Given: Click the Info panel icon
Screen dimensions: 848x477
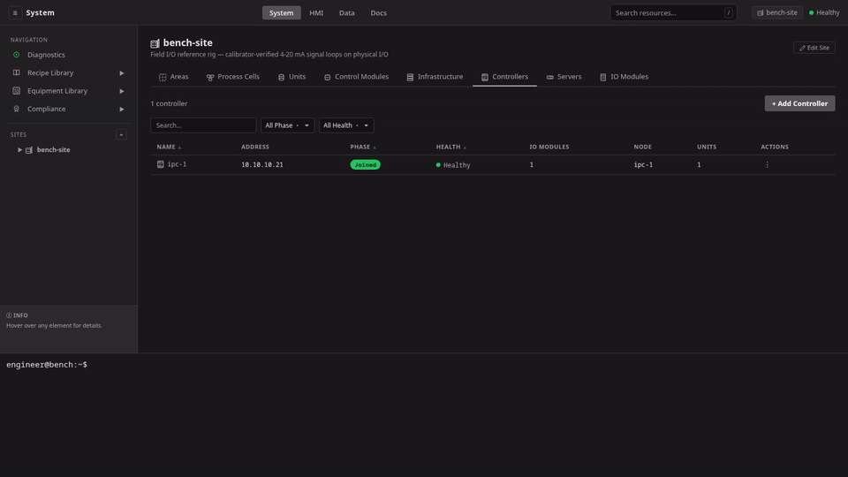Looking at the screenshot, I should (x=9, y=315).
